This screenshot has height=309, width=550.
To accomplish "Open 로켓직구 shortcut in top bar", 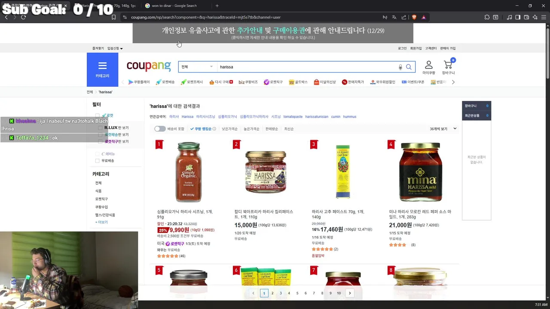I will click(x=273, y=82).
